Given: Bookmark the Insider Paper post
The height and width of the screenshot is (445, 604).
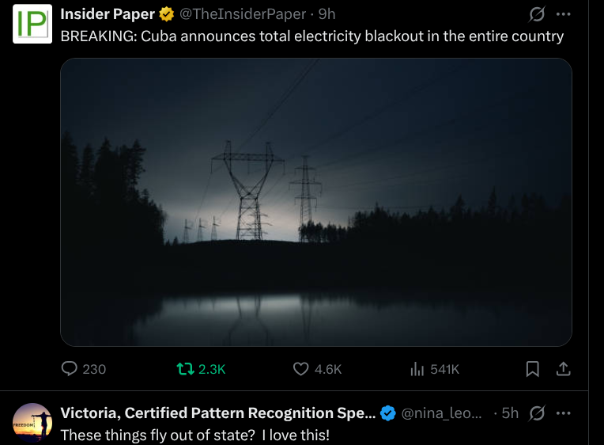Looking at the screenshot, I should coord(533,369).
